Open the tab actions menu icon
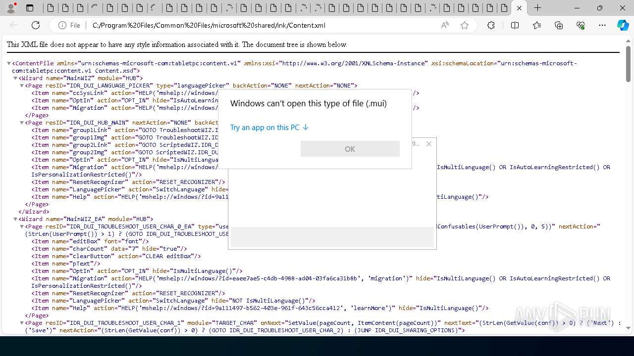Image resolution: width=634 pixels, height=356 pixels. point(30,8)
